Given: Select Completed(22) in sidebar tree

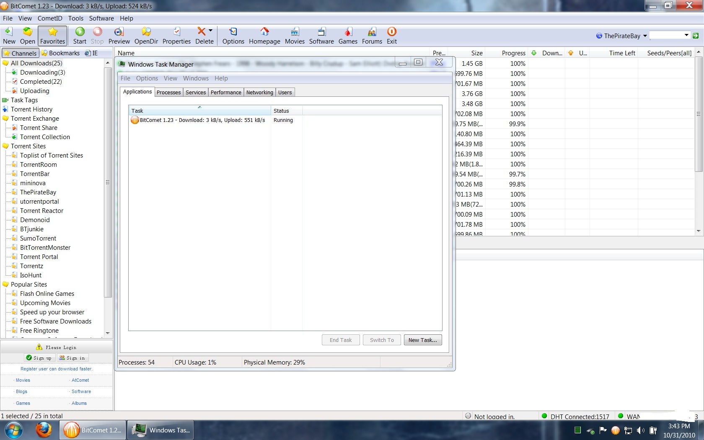Looking at the screenshot, I should pyautogui.click(x=41, y=82).
